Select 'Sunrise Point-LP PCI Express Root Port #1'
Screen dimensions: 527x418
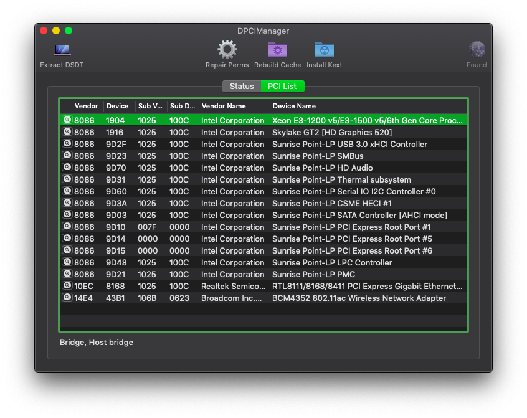(351, 227)
